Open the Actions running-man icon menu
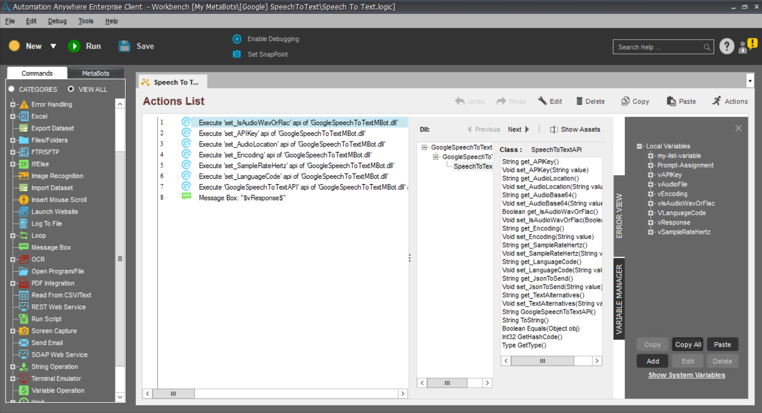Screen dimensions: 762x413 (716, 101)
